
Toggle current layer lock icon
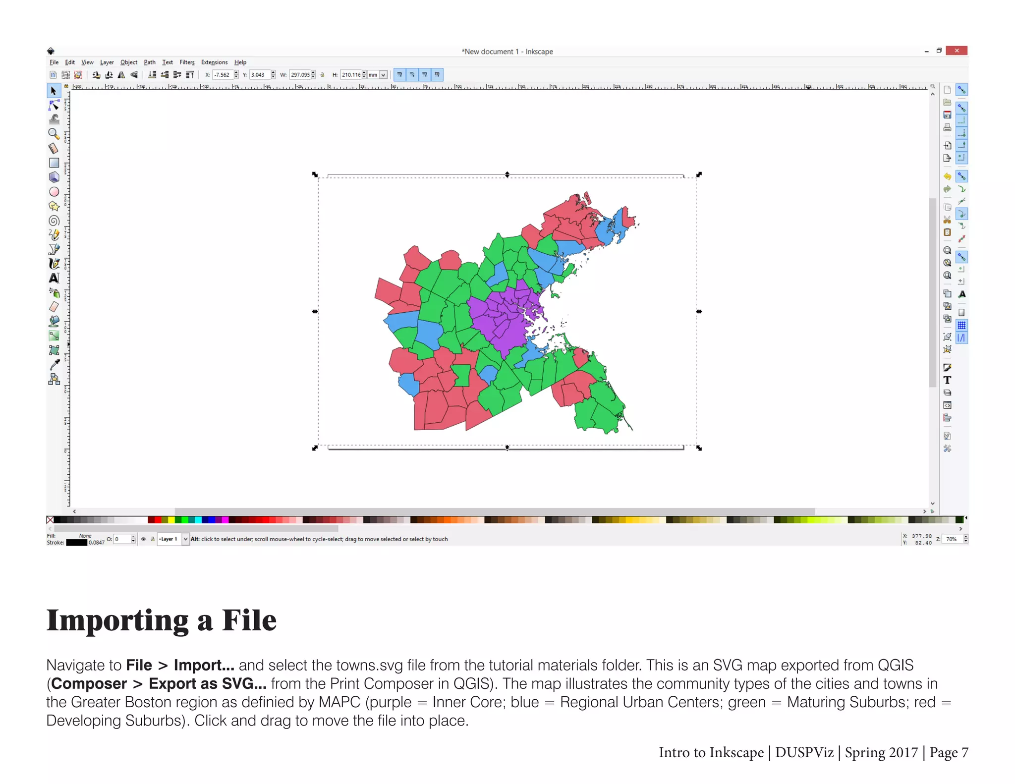(x=152, y=539)
